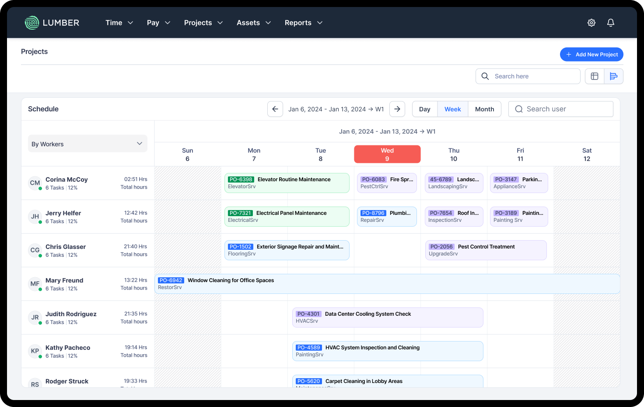Switch to table view icon
This screenshot has width=644, height=407.
coord(595,76)
